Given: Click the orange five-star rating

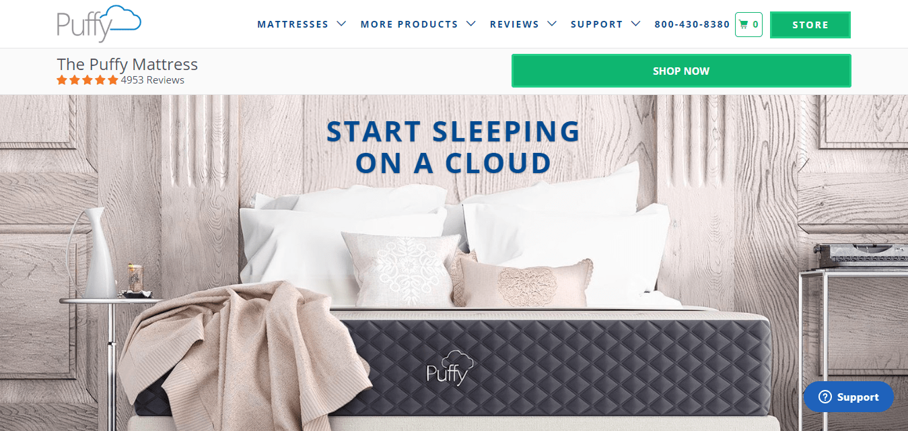Looking at the screenshot, I should tap(88, 80).
